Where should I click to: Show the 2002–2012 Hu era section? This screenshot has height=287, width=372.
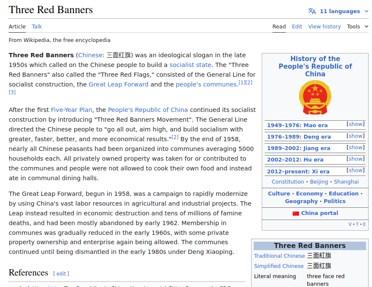[355, 159]
